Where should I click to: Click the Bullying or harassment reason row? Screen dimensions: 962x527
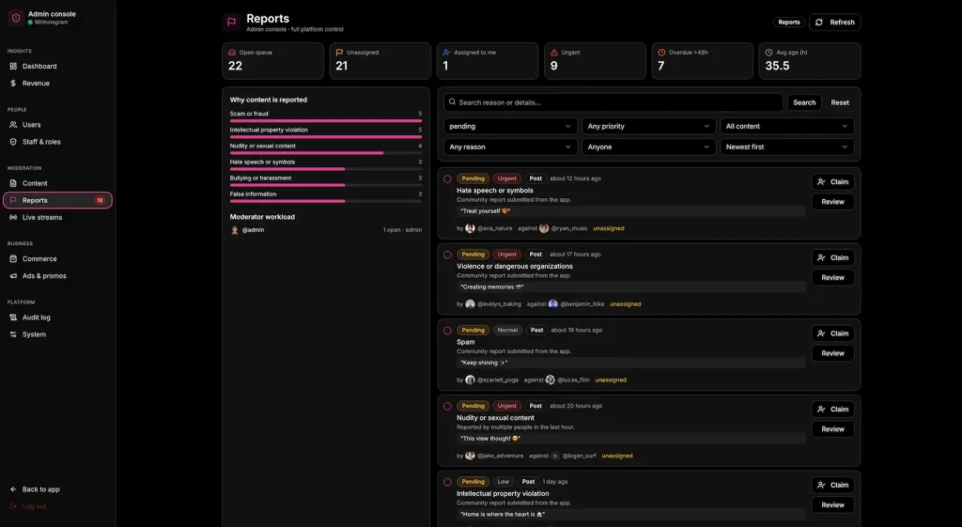326,181
